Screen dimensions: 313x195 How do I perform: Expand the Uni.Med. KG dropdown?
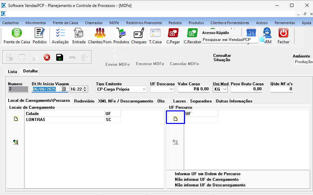pyautogui.click(x=225, y=89)
